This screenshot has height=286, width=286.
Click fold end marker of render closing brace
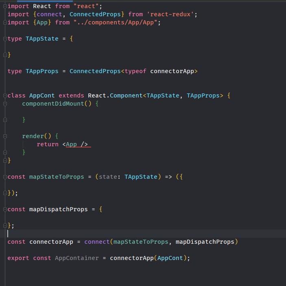coord(5,152)
